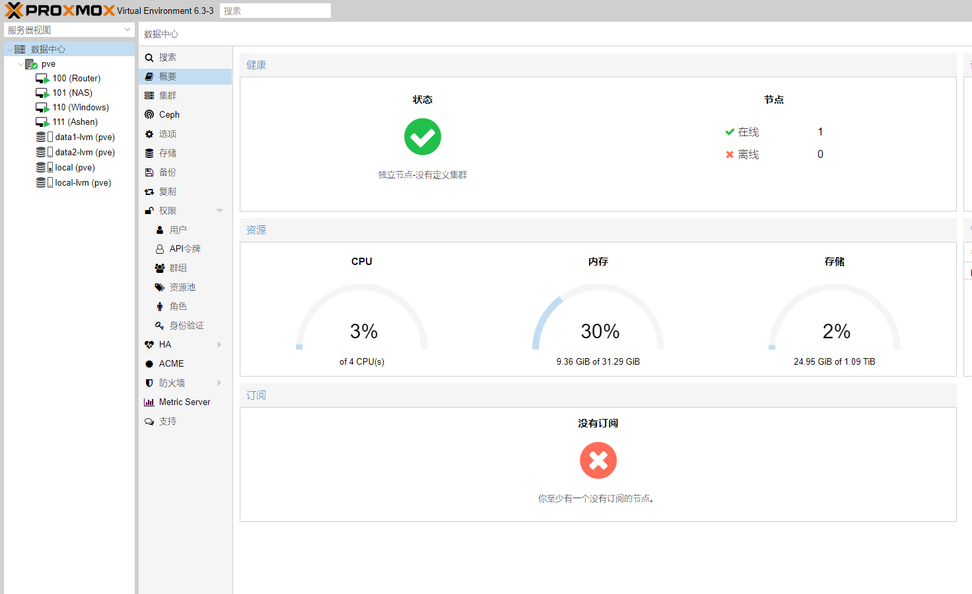
Task: Open the 存储 storage menu item
Action: coord(185,153)
